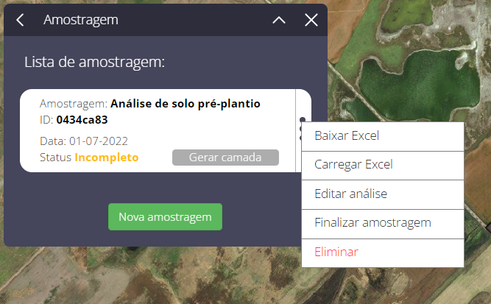Click the map terrain below the panel

click(x=157, y=275)
